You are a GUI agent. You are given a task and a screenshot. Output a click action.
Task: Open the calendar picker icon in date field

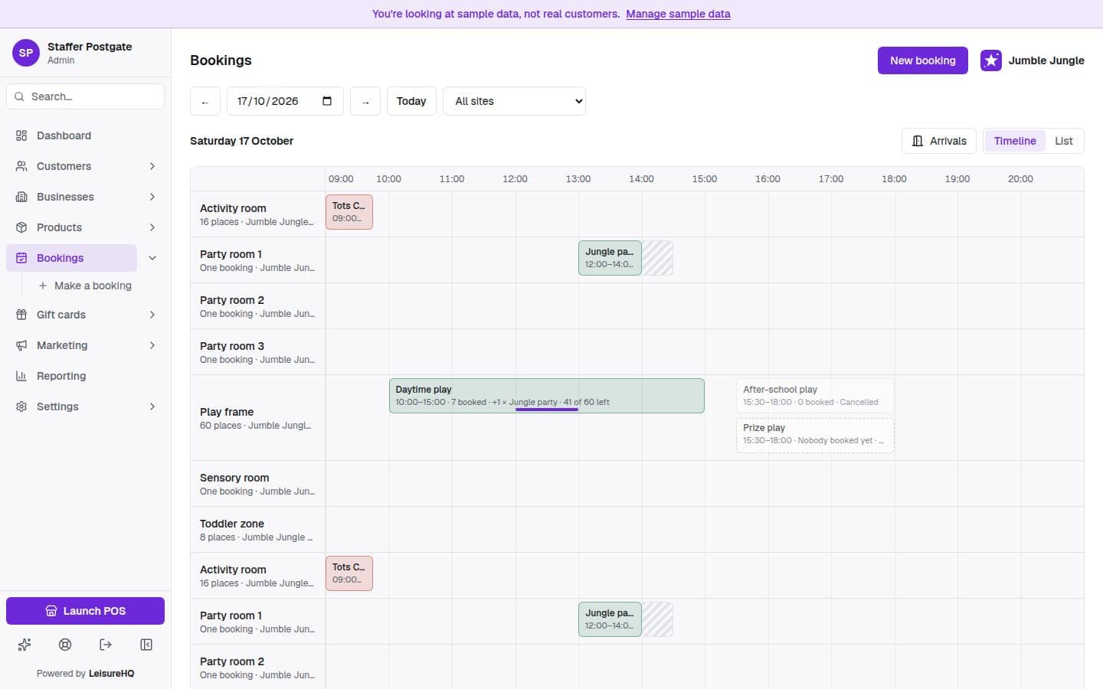pyautogui.click(x=327, y=101)
